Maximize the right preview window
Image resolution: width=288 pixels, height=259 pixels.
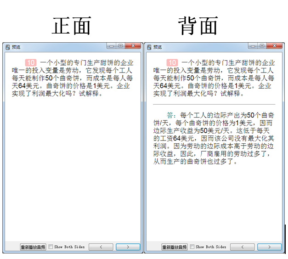(x=262, y=46)
